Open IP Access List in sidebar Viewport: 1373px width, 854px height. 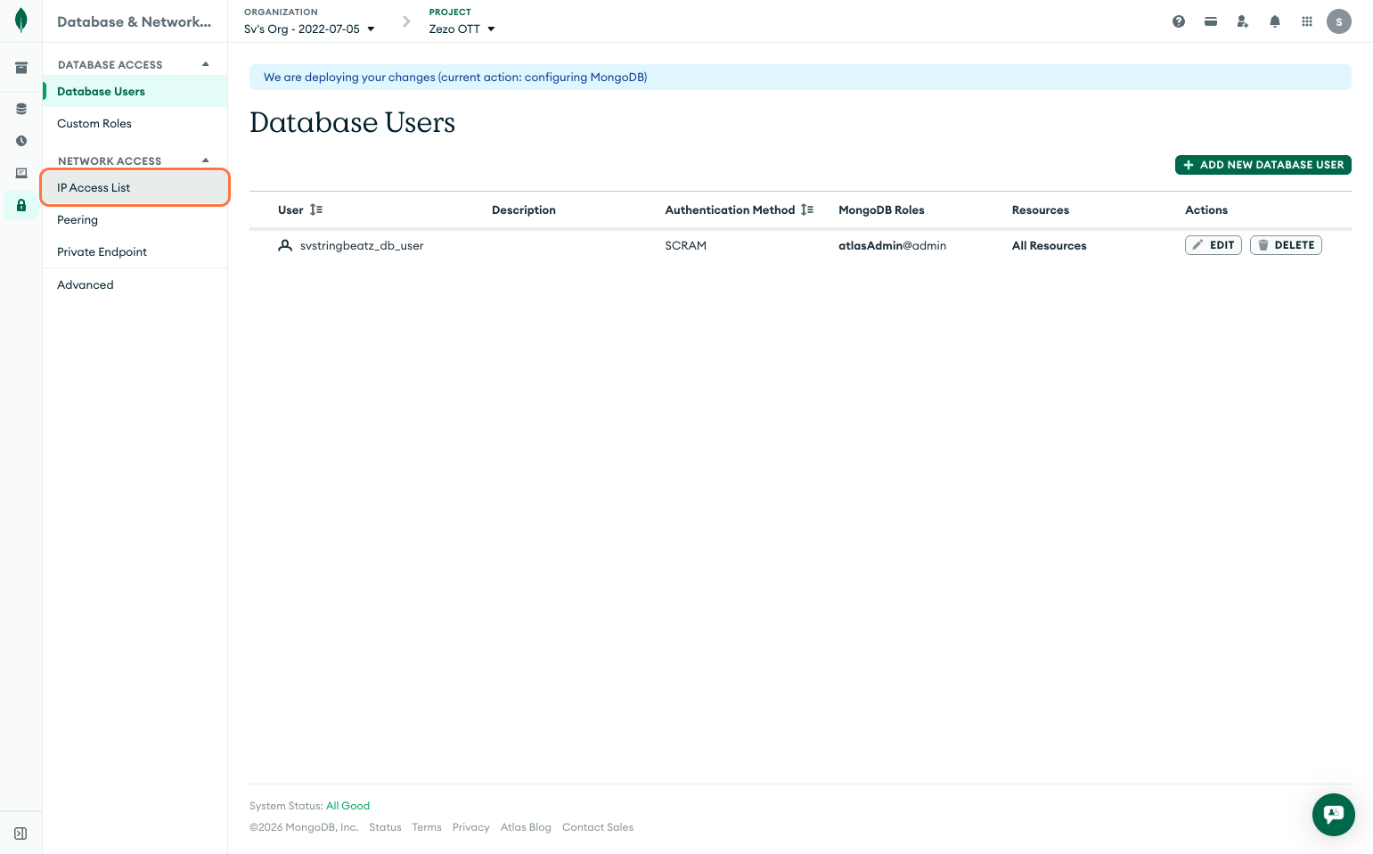click(x=94, y=187)
